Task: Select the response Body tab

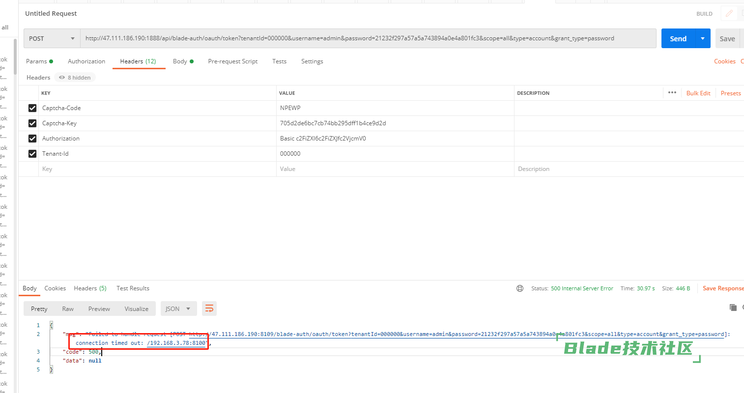Action: [x=29, y=288]
